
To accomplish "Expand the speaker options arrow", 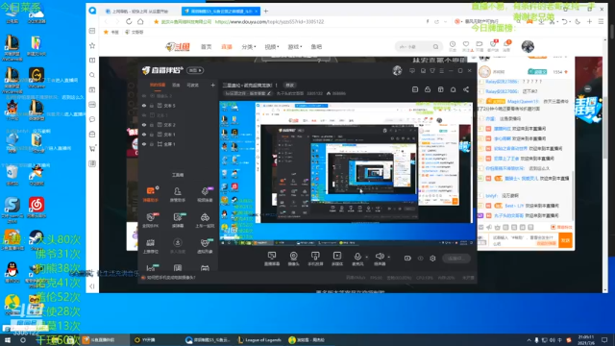I will pyautogui.click(x=388, y=258).
